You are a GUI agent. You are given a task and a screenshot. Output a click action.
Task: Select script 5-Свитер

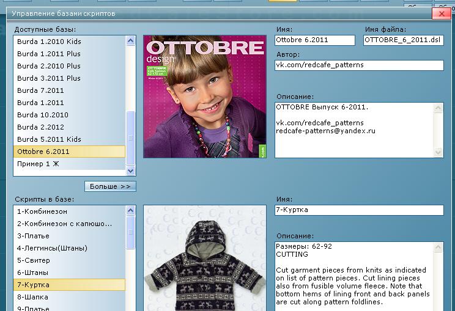[x=69, y=260]
